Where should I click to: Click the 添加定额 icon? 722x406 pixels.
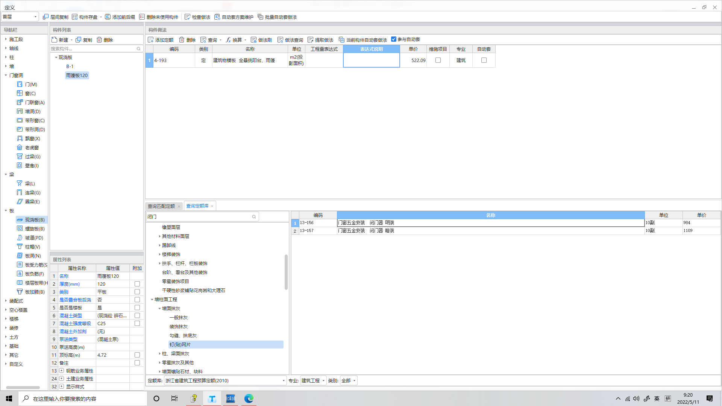pyautogui.click(x=150, y=40)
